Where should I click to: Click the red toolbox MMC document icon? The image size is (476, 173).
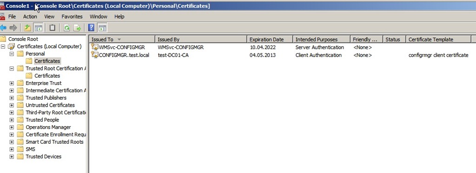2,16
